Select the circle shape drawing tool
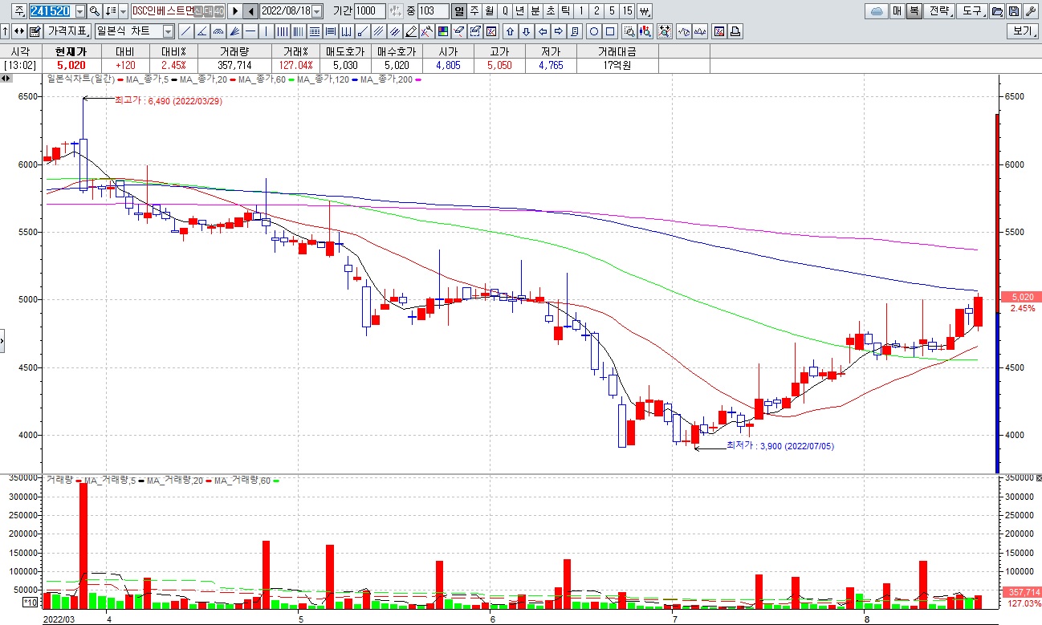 594,31
